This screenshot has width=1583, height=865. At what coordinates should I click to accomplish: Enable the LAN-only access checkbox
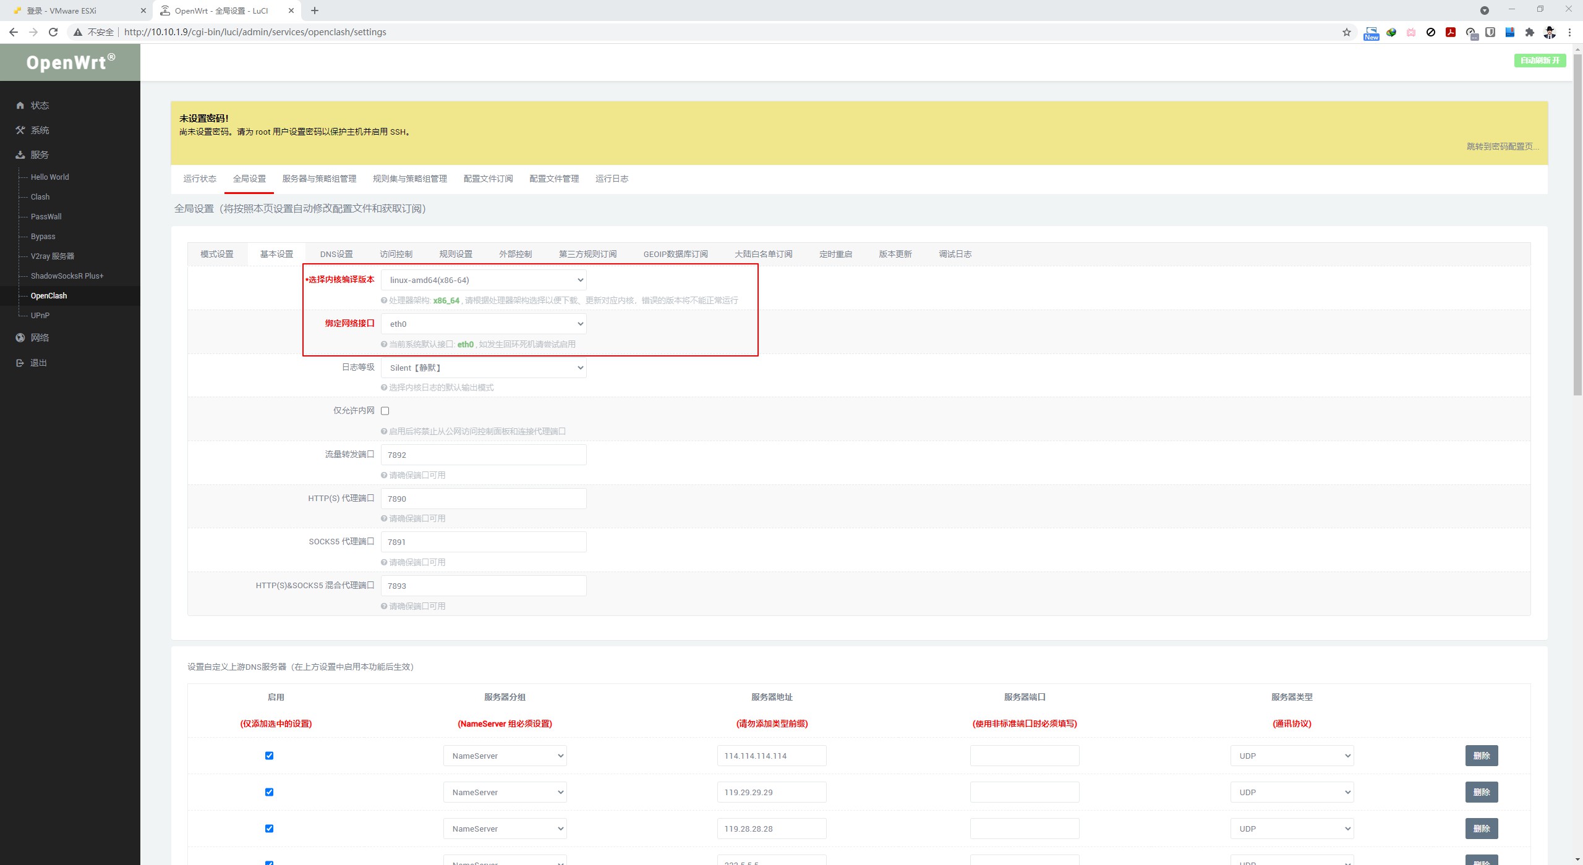[x=385, y=411]
